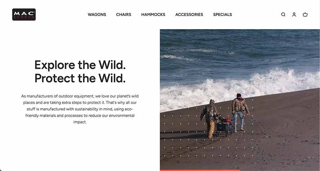
Task: Click the "Protect the Wild." heading line
Action: [80, 78]
